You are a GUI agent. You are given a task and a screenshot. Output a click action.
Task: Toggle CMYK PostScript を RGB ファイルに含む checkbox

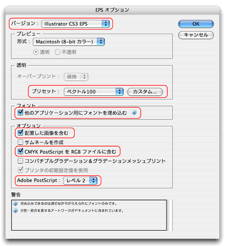pyautogui.click(x=20, y=151)
